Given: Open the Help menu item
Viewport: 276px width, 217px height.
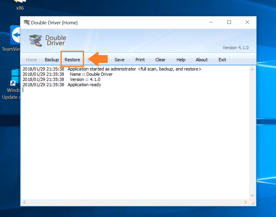Looking at the screenshot, I should point(181,60).
